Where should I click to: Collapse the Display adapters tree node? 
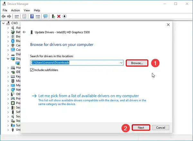pyautogui.click(x=8, y=59)
